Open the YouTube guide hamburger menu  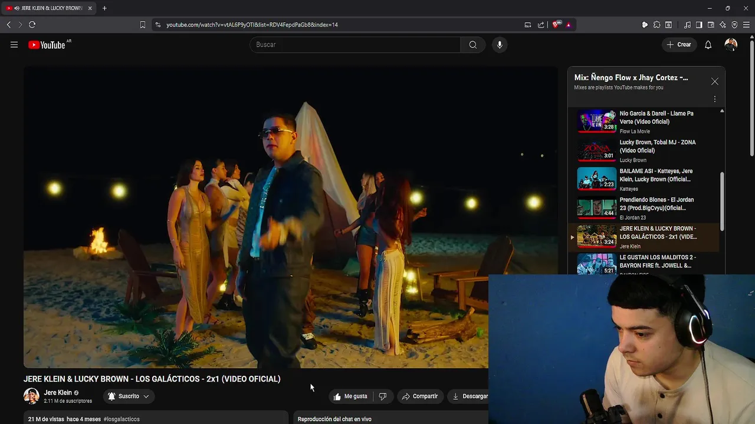pos(14,45)
